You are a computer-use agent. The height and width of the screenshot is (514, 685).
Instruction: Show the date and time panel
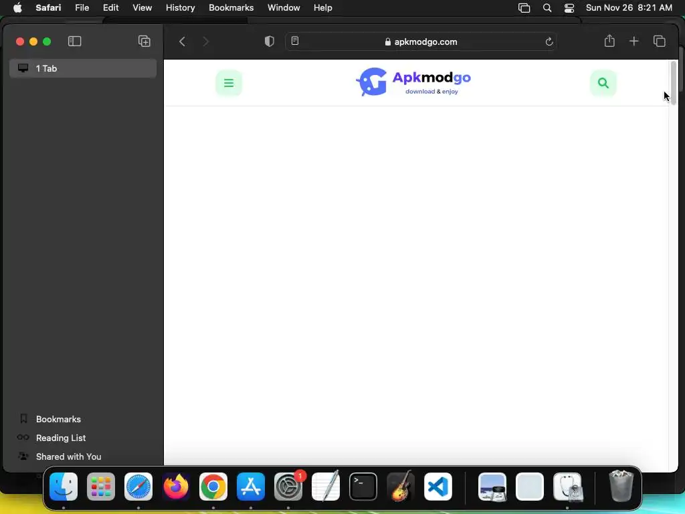[x=629, y=8]
